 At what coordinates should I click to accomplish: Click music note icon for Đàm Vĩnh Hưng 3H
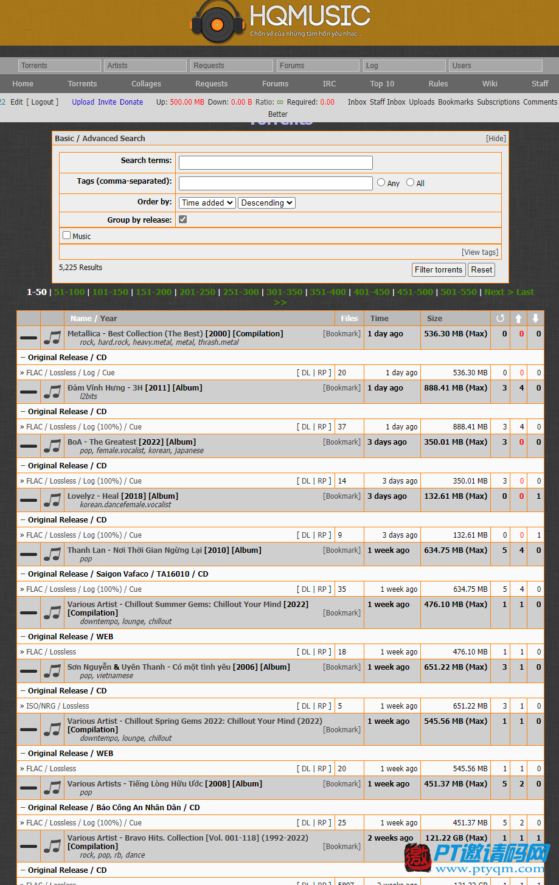tap(52, 392)
